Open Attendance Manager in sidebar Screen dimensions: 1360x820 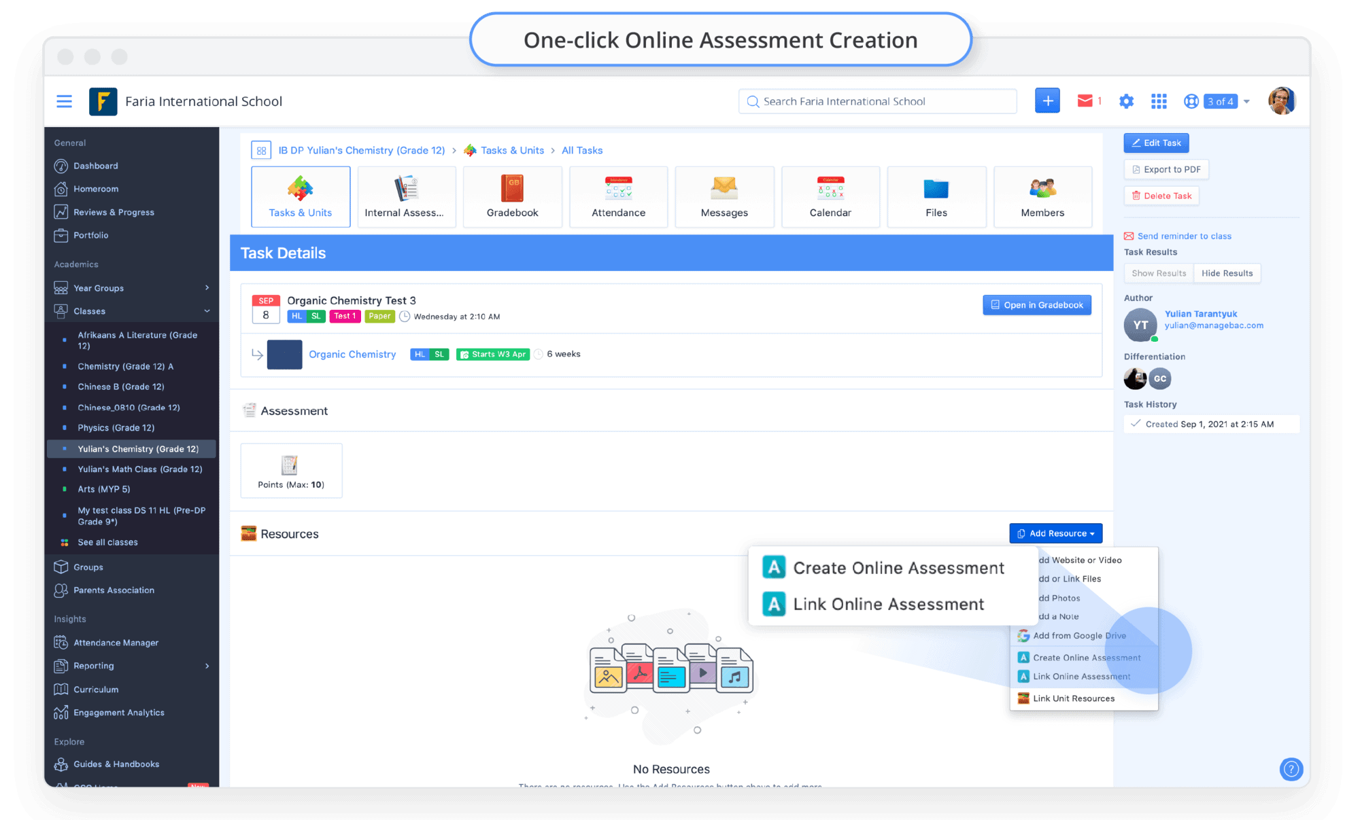116,643
